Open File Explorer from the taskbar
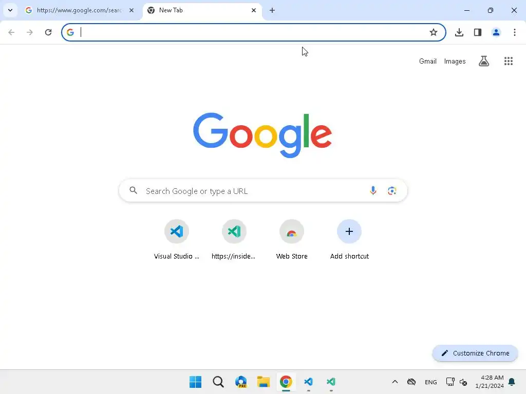This screenshot has height=394, width=526. tap(264, 382)
